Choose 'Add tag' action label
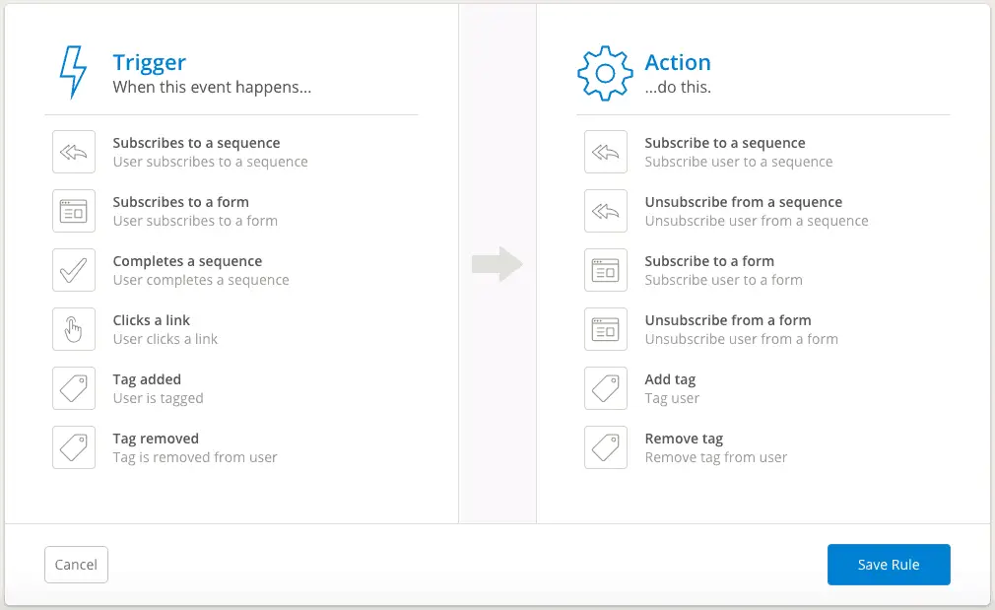 670,379
